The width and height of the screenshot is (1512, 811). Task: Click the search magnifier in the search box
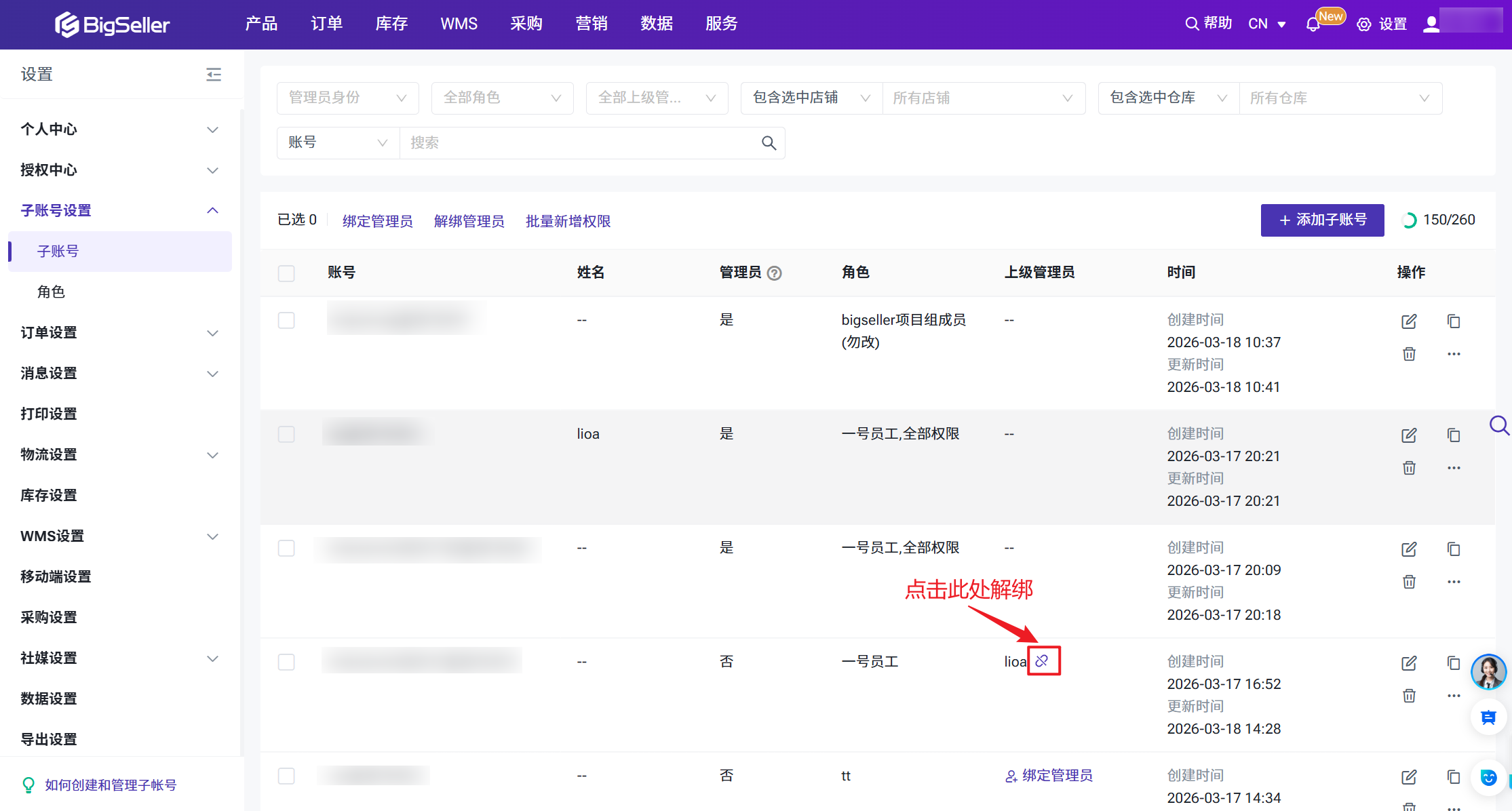click(768, 142)
